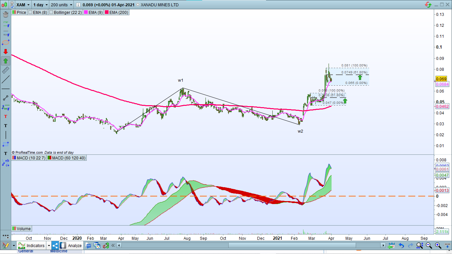This screenshot has height=254, width=452.
Task: Expand the arrow next to pencil icon
Action: pos(14,245)
